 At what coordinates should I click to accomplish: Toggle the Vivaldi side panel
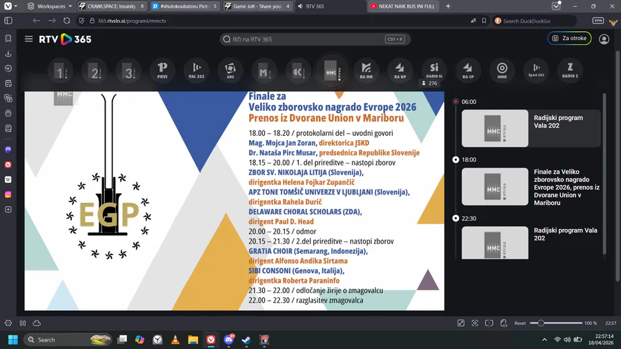pyautogui.click(x=8, y=21)
